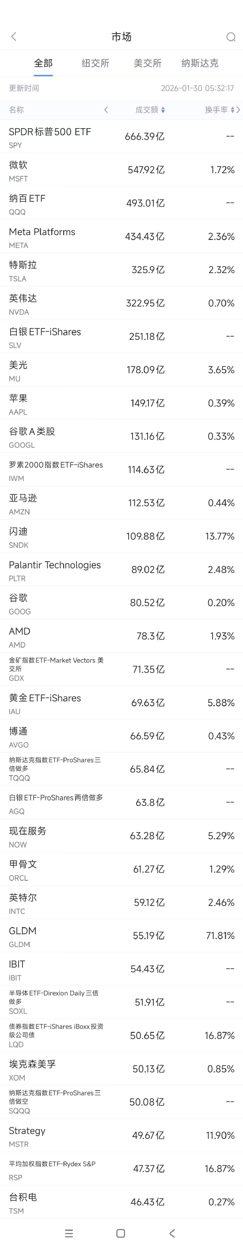Image resolution: width=243 pixels, height=1248 pixels.
Task: Tap the back arrow in the header
Action: [14, 36]
